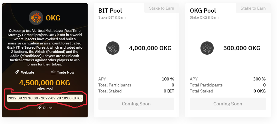Click the BIT Pool OKG token icon

click(x=113, y=48)
